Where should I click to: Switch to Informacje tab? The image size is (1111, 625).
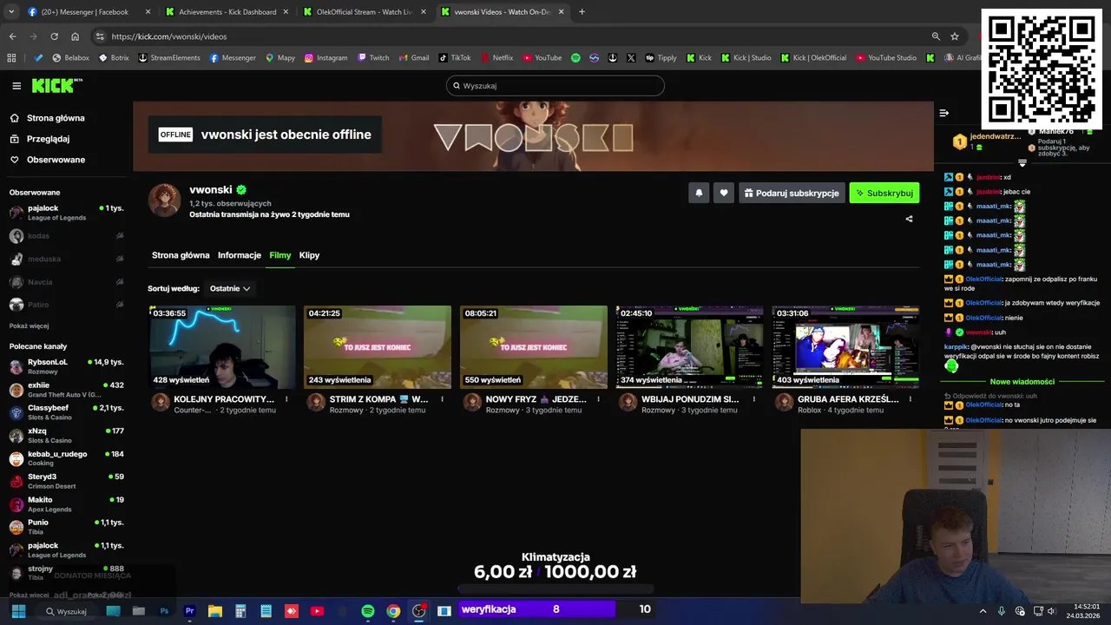[x=240, y=255]
